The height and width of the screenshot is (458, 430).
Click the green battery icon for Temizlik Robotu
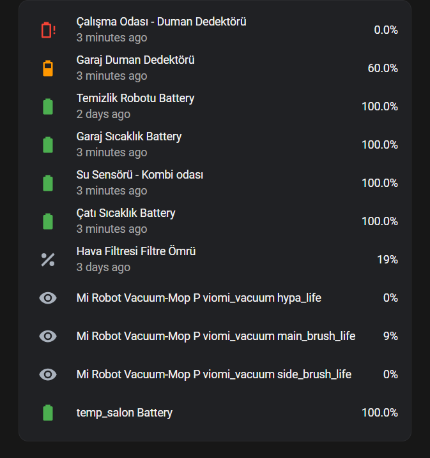(x=48, y=107)
